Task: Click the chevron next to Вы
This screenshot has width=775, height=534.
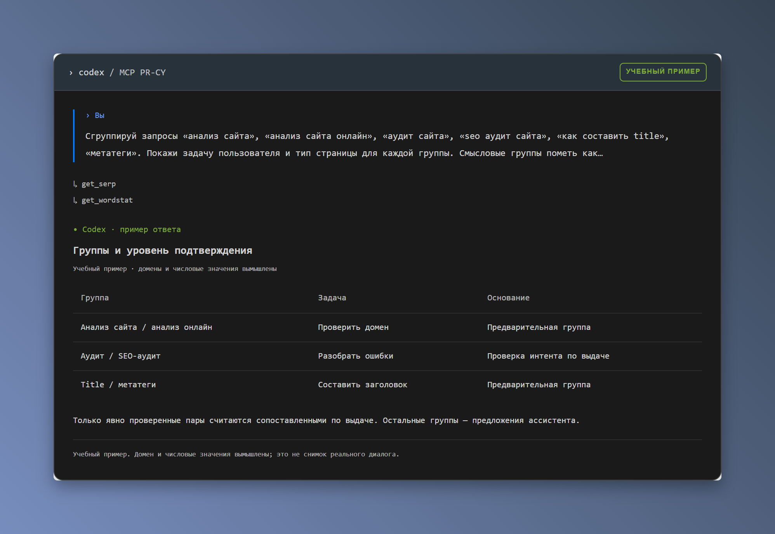Action: [88, 116]
